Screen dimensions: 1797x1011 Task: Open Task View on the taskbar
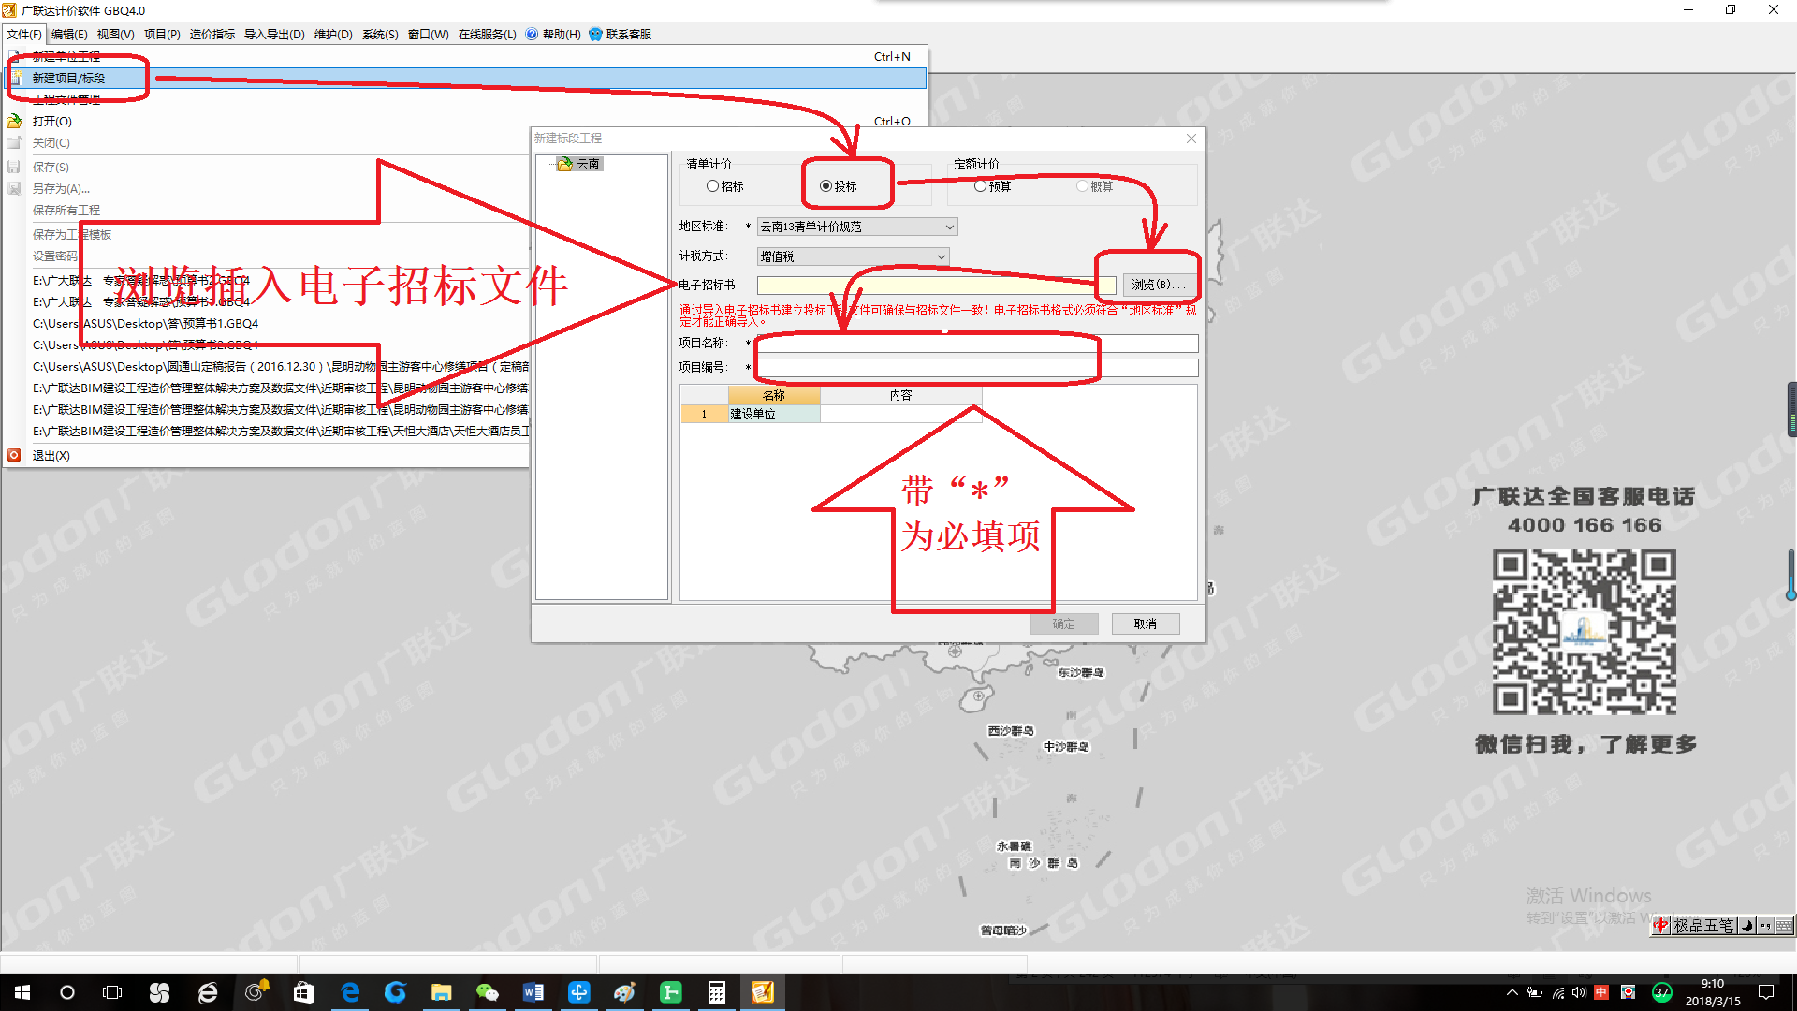coord(112,992)
